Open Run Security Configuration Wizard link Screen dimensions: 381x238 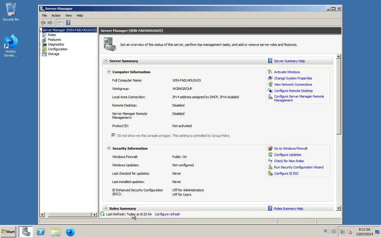299,167
